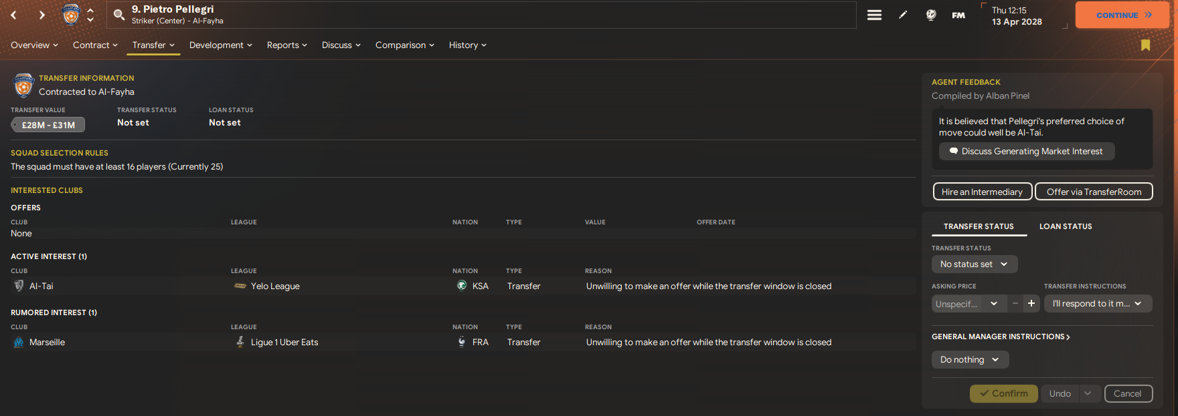Click the FRA nation flag icon
This screenshot has height=416, width=1178.
point(461,342)
